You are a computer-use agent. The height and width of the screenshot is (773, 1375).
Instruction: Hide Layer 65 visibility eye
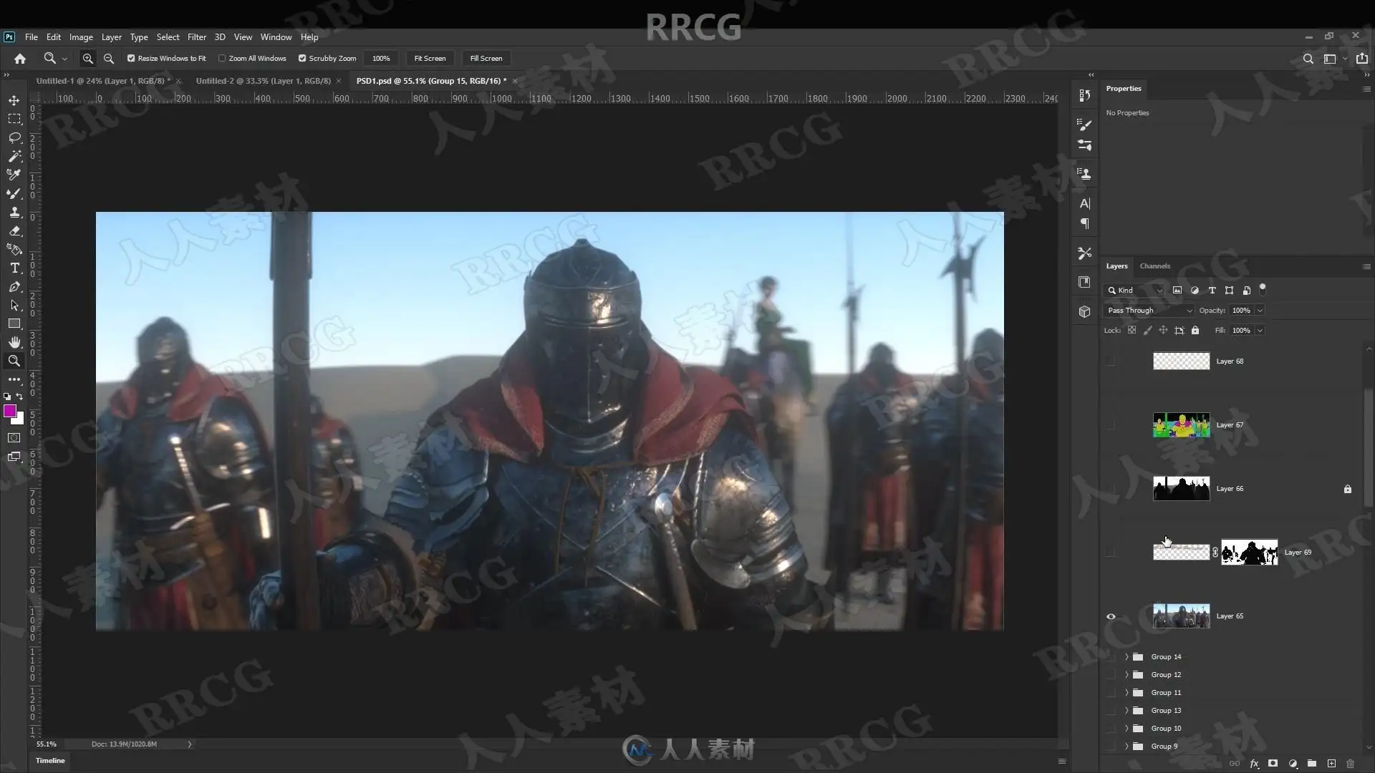pos(1111,616)
